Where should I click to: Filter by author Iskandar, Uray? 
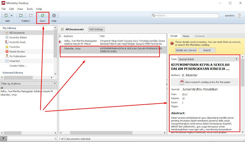coord(9,95)
